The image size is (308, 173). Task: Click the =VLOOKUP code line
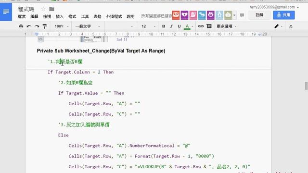[159, 167]
